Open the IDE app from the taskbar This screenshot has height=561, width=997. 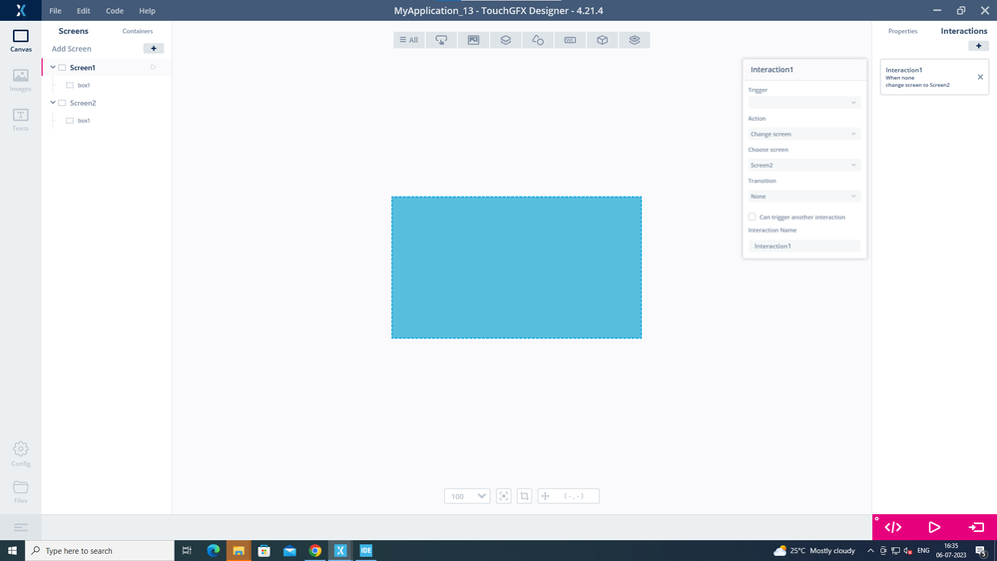tap(365, 551)
